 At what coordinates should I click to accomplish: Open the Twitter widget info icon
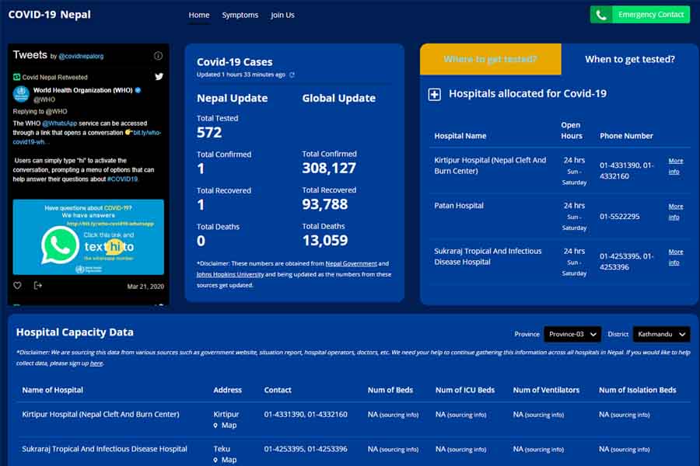point(158,56)
